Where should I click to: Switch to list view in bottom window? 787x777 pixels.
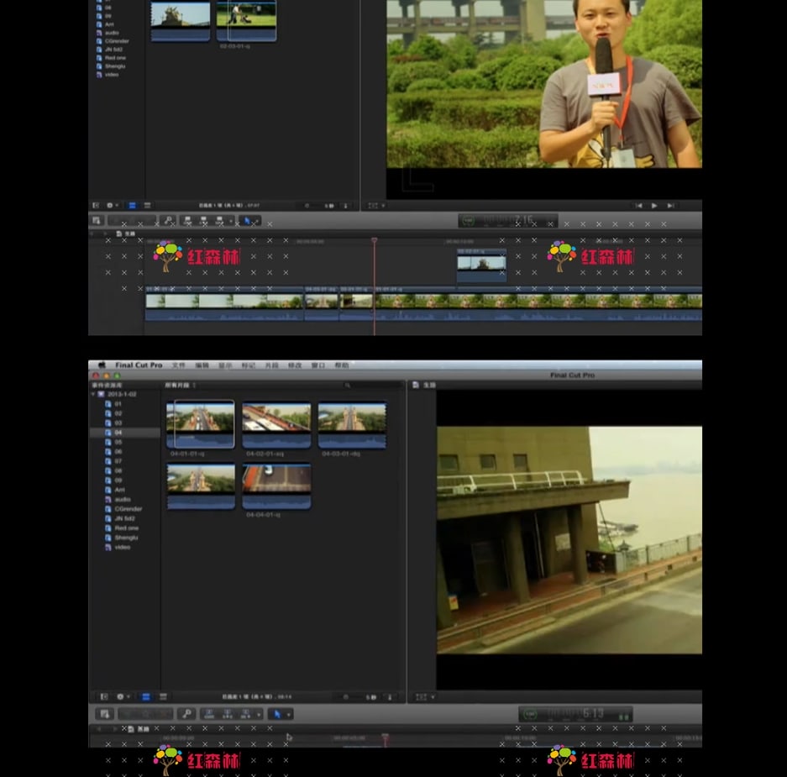163,696
